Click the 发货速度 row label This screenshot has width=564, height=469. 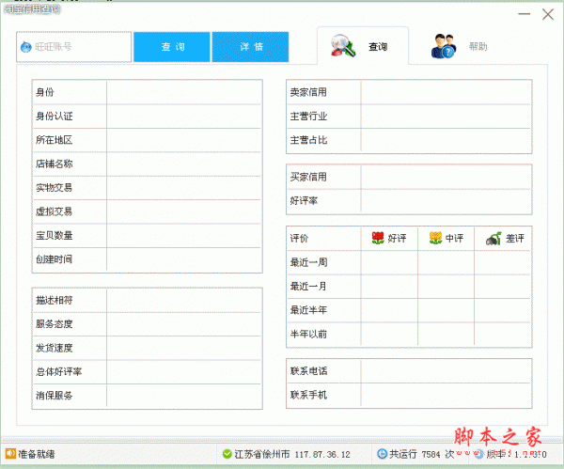[x=55, y=348]
